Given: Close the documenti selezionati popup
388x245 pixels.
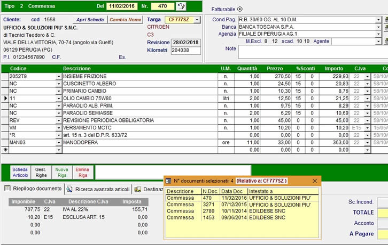Looking at the screenshot, I should coord(315,181).
